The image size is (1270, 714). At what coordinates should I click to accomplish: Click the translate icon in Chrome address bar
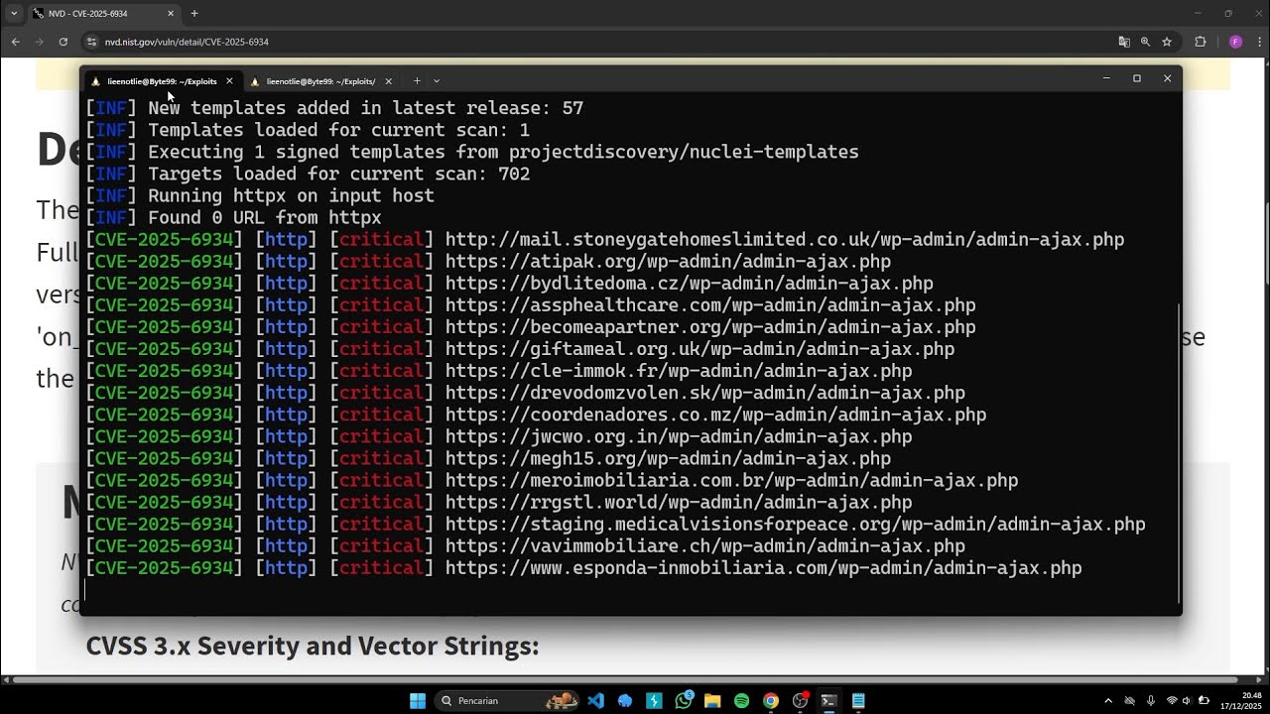1124,42
